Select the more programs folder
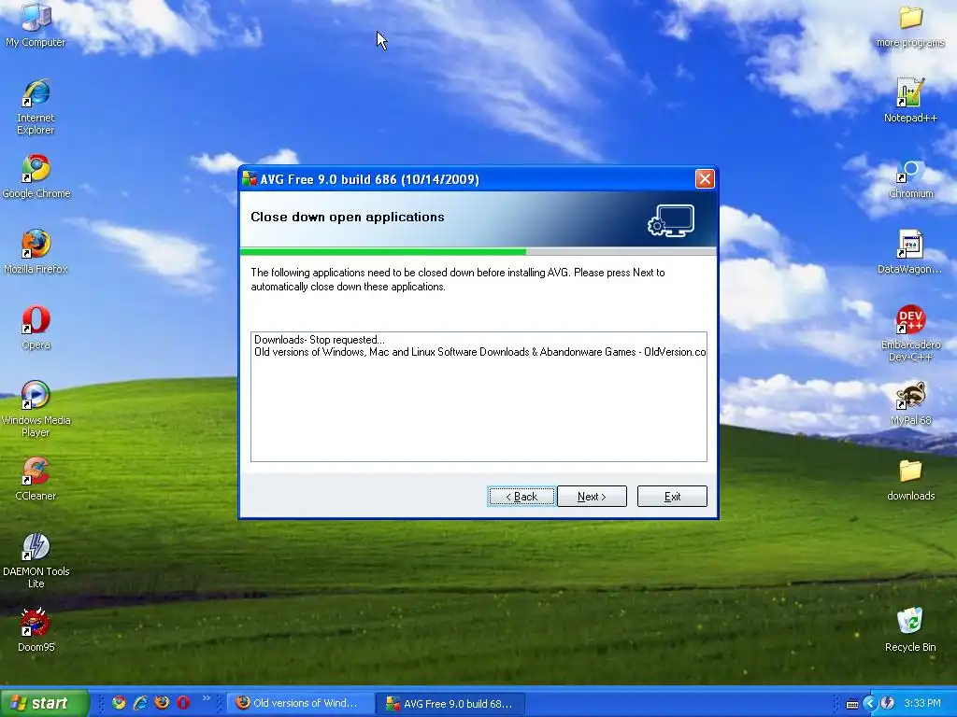Viewport: 957px width, 717px height. pyautogui.click(x=910, y=25)
